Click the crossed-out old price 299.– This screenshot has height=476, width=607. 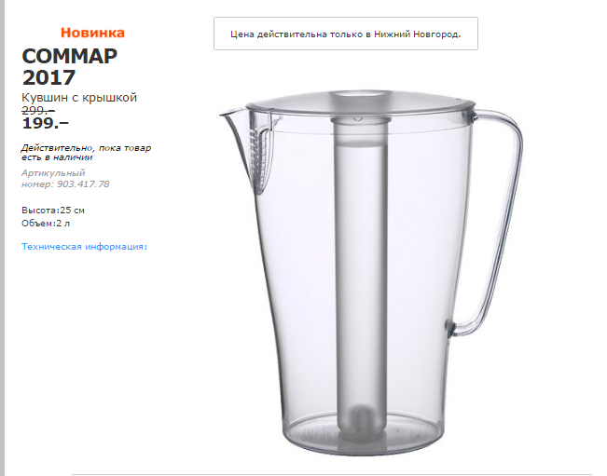pyautogui.click(x=38, y=111)
